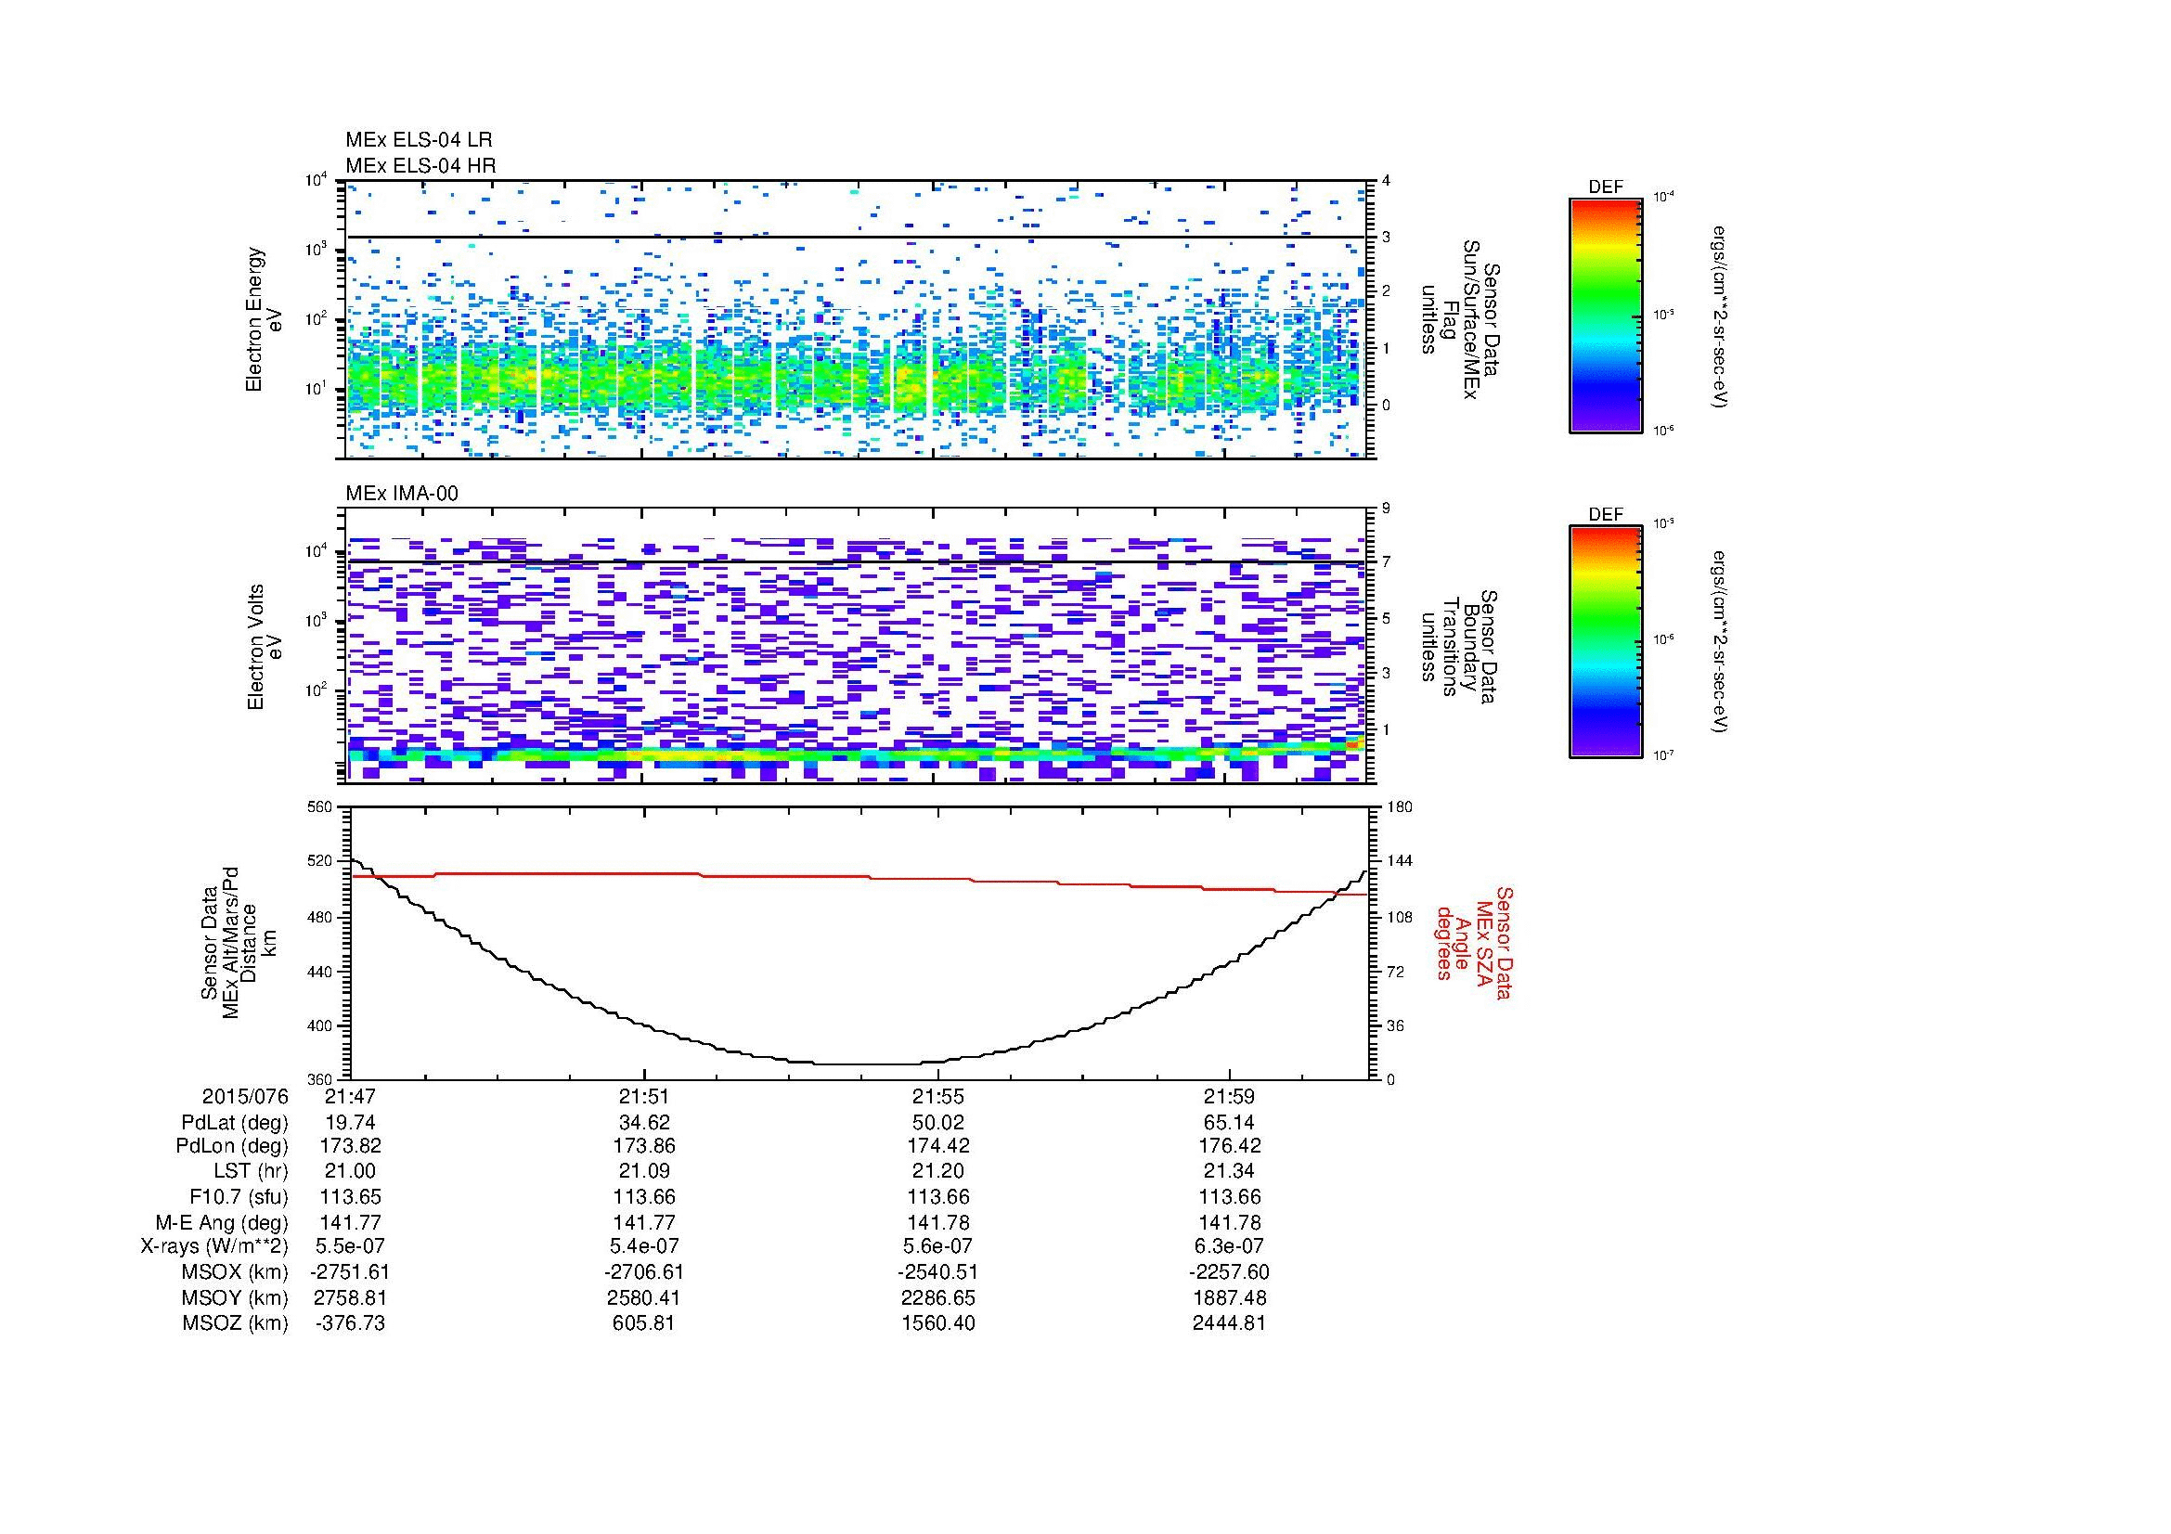This screenshot has height=1534, width=2171.
Task: Click the IMA-00 DEF colorbar
Action: pyautogui.click(x=1606, y=642)
